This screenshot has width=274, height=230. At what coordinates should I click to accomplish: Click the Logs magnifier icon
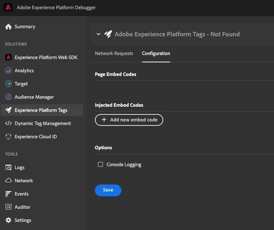point(8,167)
